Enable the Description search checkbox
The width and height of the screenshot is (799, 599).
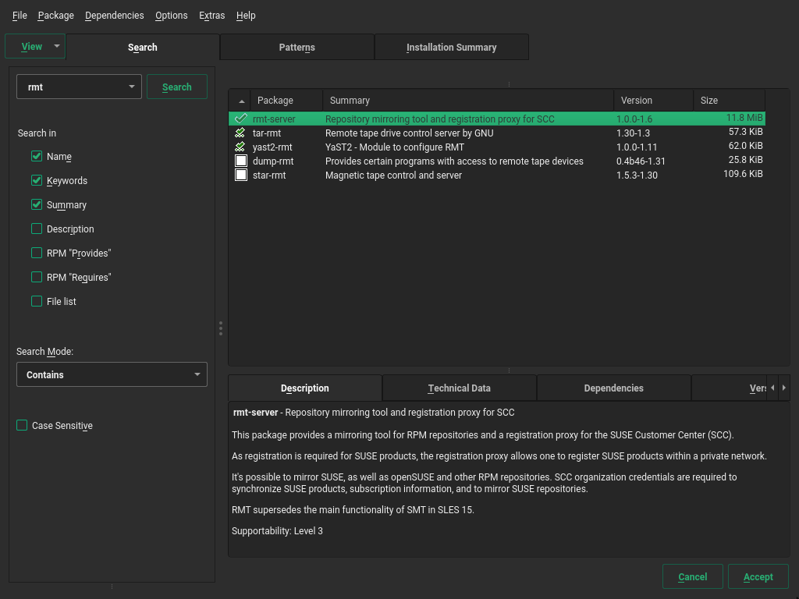point(37,229)
